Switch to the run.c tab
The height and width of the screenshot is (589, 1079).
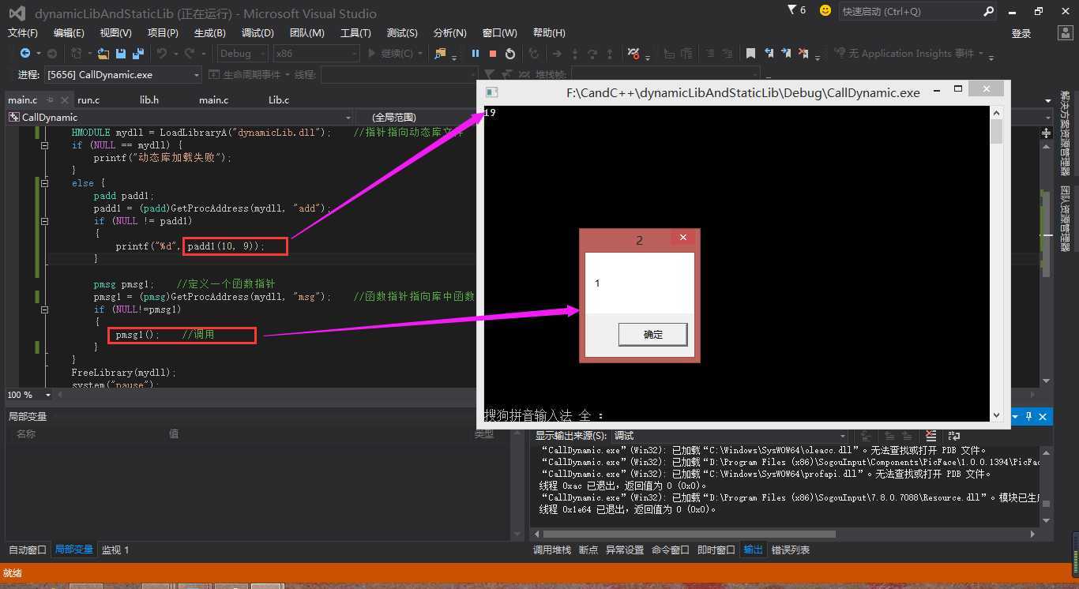88,100
